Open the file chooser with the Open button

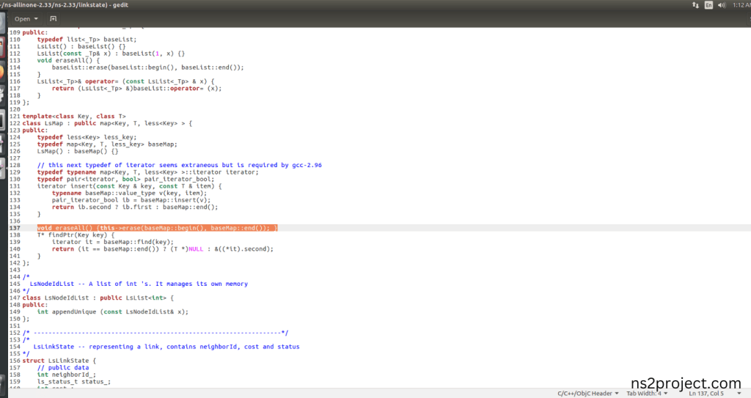coord(26,18)
